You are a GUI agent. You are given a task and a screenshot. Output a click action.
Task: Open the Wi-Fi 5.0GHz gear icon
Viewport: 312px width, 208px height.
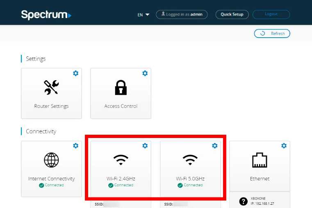pyautogui.click(x=215, y=146)
